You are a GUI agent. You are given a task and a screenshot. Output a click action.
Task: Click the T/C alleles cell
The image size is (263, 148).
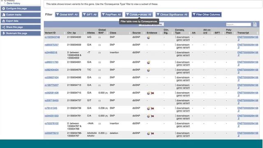(x=89, y=69)
